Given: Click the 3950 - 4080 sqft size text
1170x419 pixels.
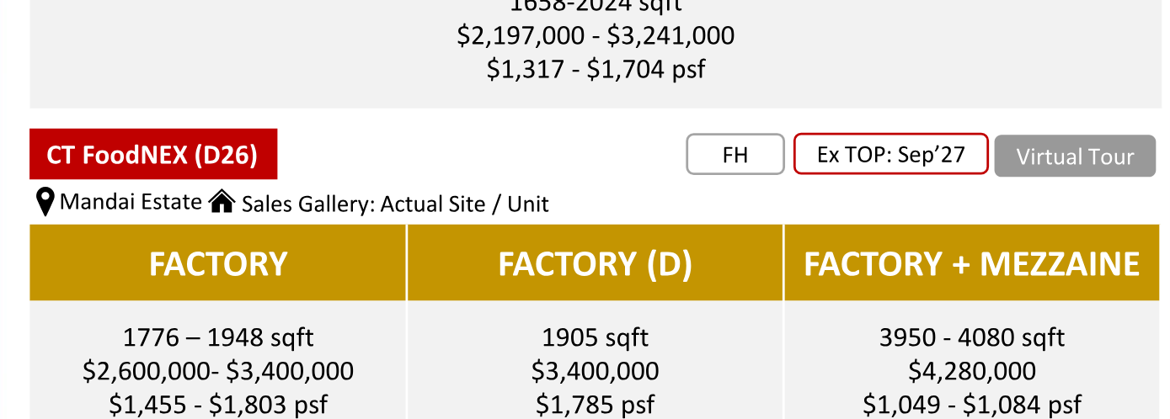Looking at the screenshot, I should 972,338.
